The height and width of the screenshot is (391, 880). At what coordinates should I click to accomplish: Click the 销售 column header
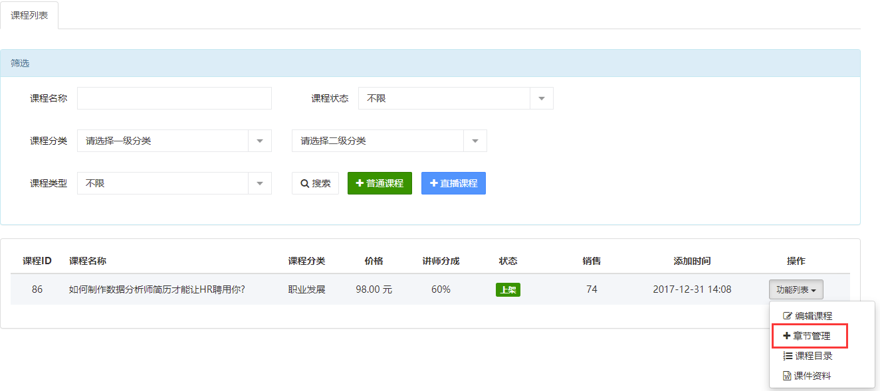click(592, 261)
